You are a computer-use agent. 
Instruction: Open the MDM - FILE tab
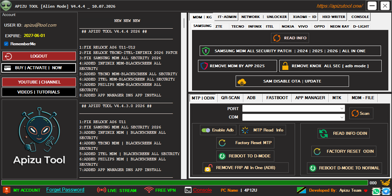tap(363, 98)
